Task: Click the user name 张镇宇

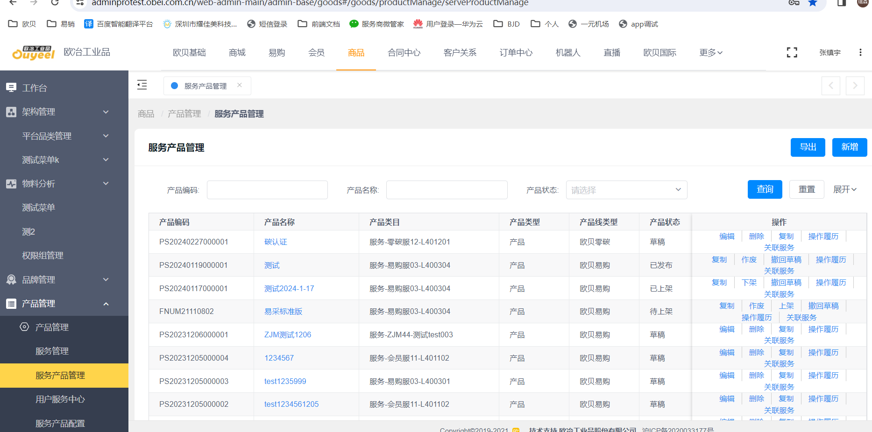Action: point(830,53)
